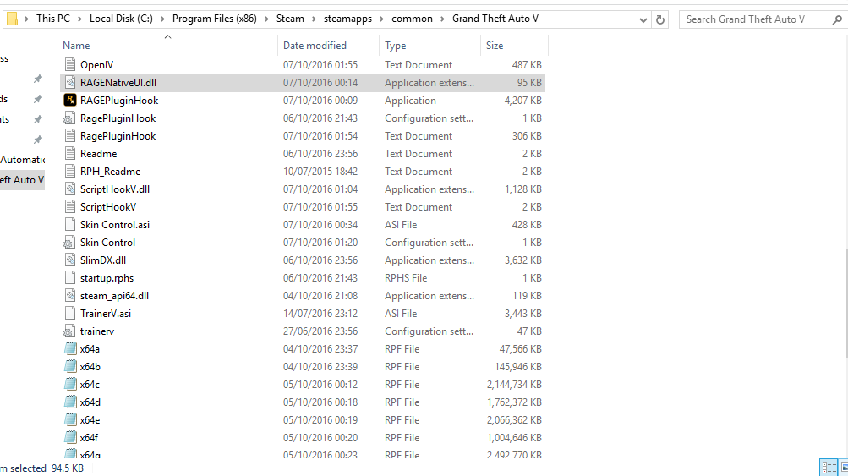Click the x64a RPF file icon
848x476 pixels.
point(70,349)
